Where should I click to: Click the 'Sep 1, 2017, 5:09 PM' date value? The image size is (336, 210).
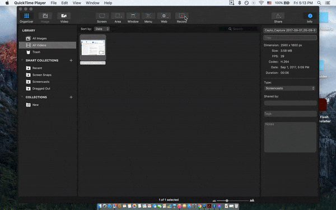click(295, 67)
